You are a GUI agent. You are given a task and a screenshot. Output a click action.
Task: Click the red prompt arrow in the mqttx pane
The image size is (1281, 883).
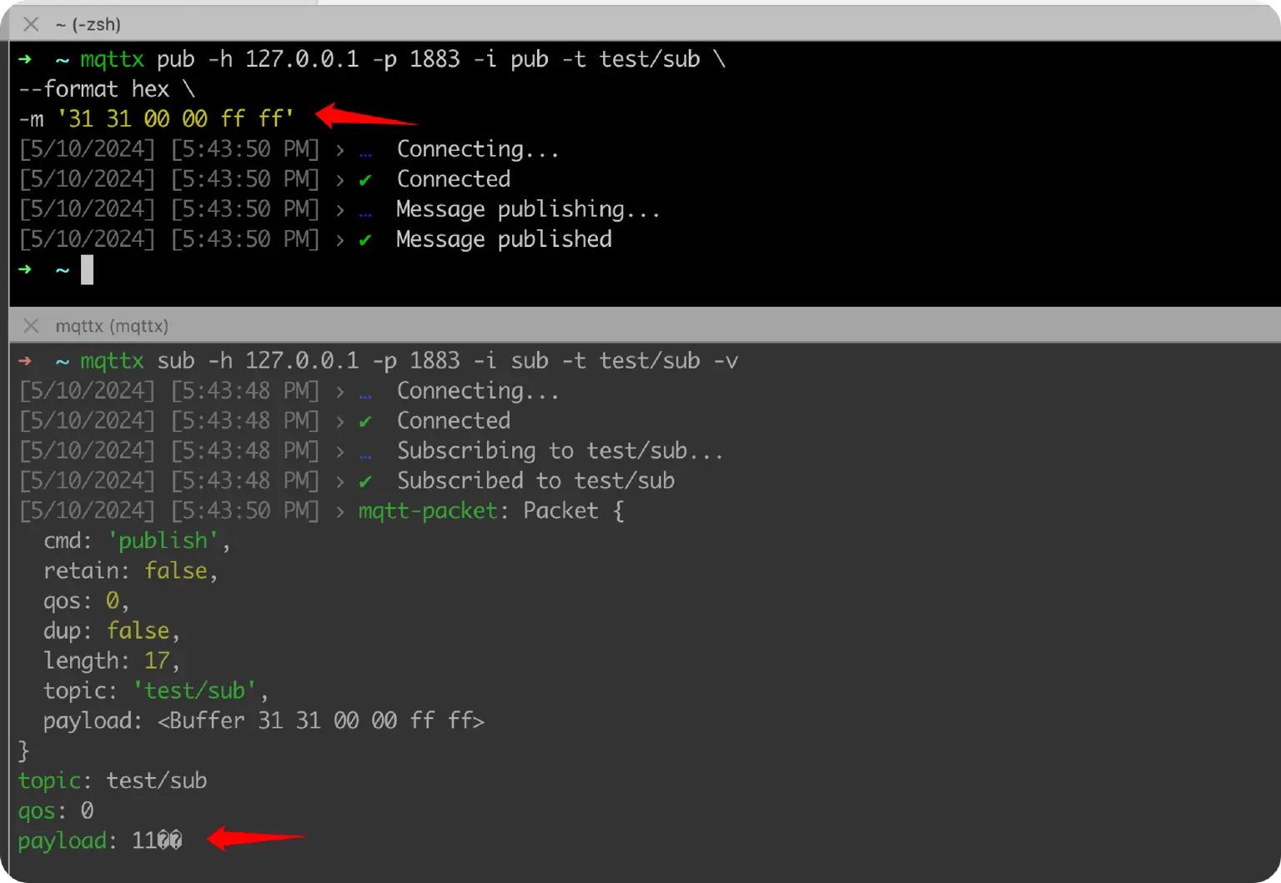(24, 360)
